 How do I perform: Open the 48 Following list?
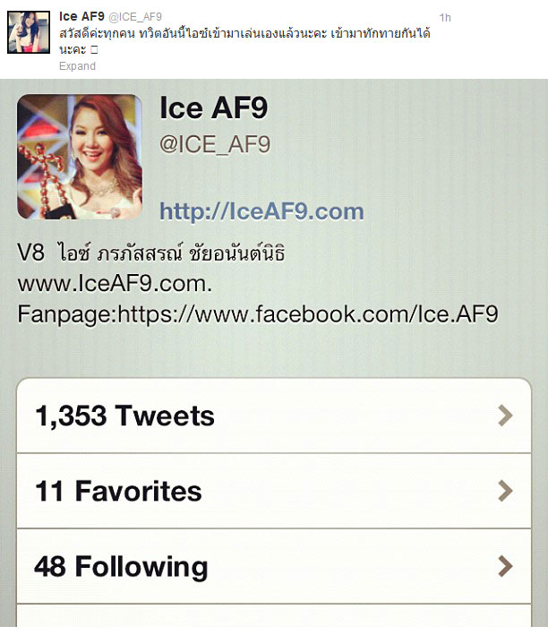tap(274, 566)
